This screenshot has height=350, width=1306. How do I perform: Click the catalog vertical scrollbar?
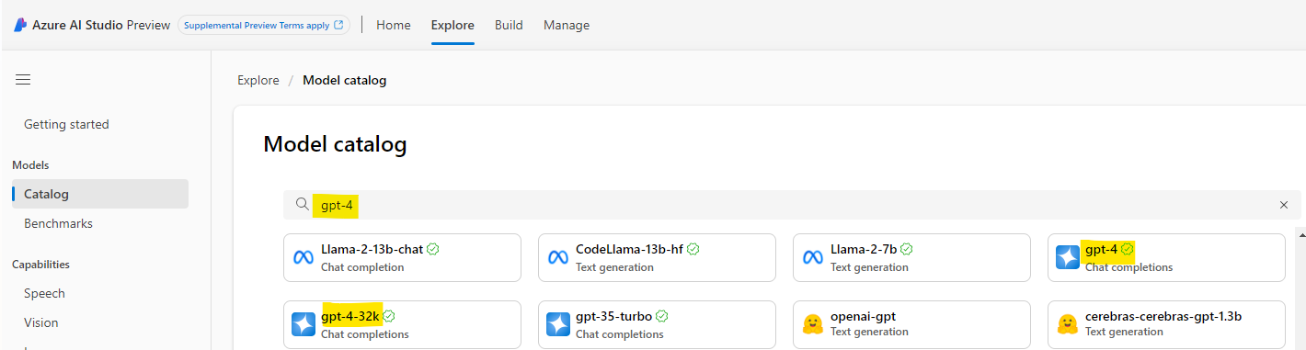(x=1301, y=288)
